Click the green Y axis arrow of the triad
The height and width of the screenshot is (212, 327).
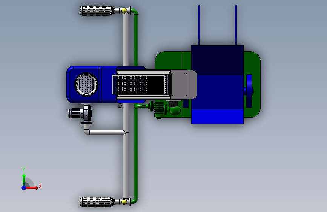tap(24, 180)
